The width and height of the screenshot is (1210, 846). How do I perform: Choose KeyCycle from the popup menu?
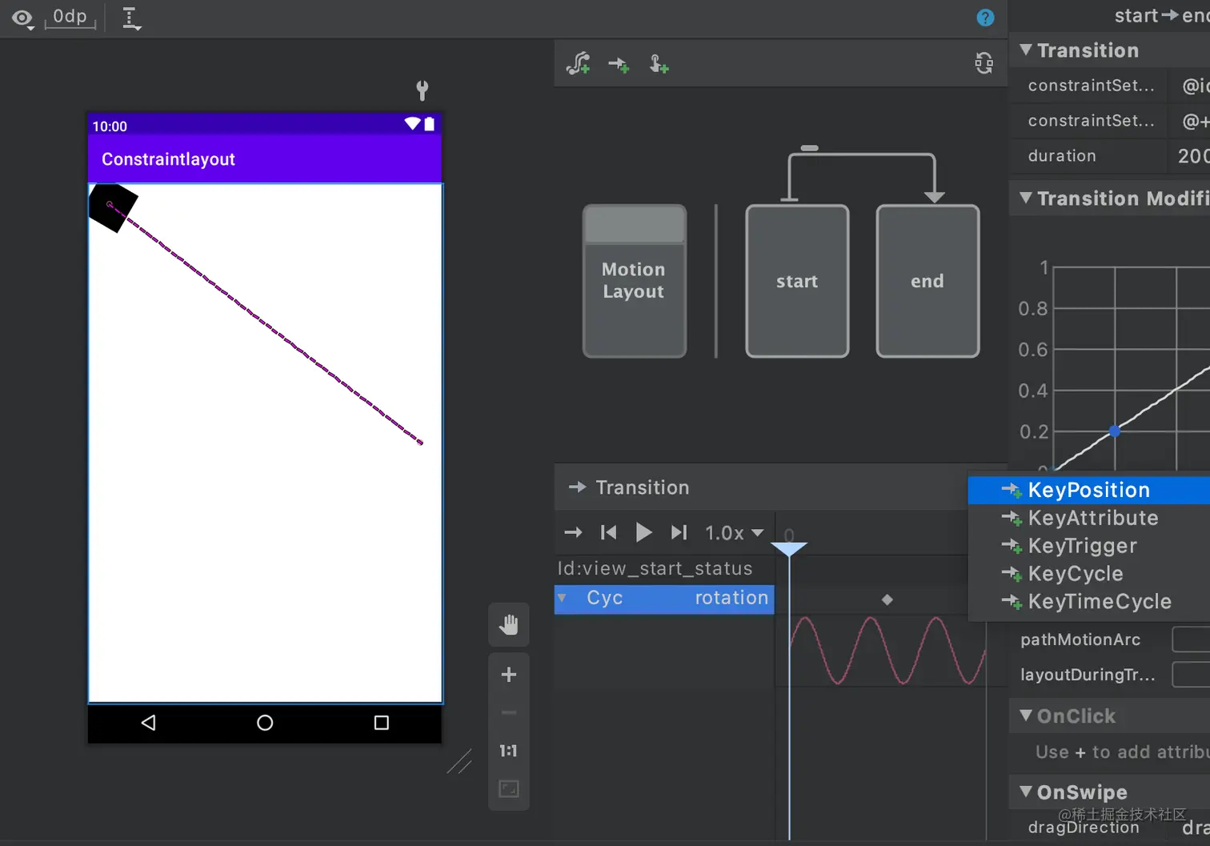1089,574
